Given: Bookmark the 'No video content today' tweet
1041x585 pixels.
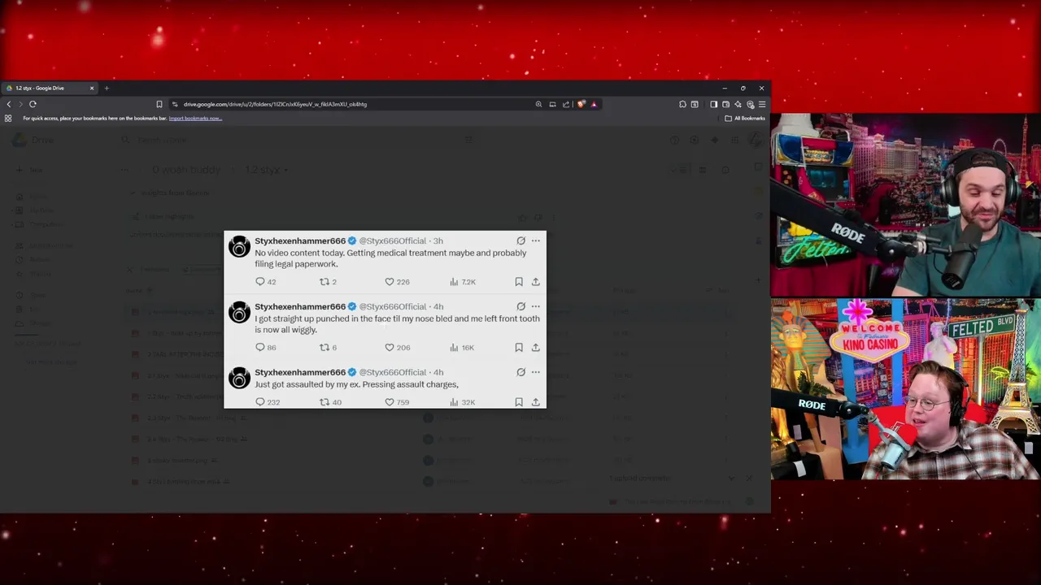Looking at the screenshot, I should coord(519,282).
